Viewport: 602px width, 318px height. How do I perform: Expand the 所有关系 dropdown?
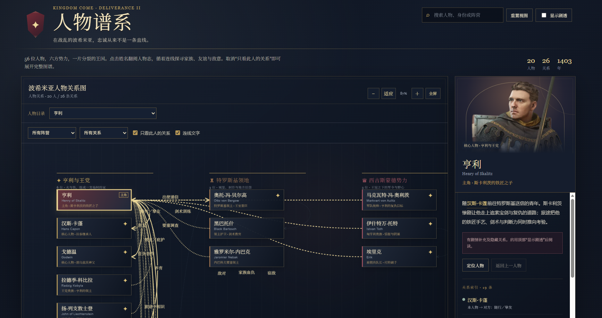(x=104, y=133)
